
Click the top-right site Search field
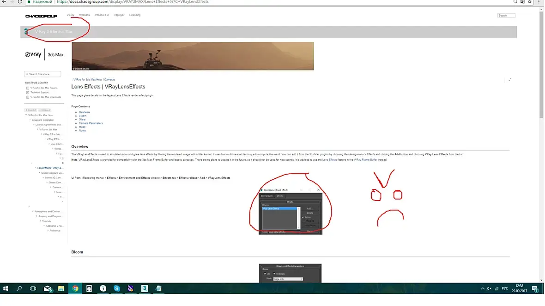tap(506, 15)
